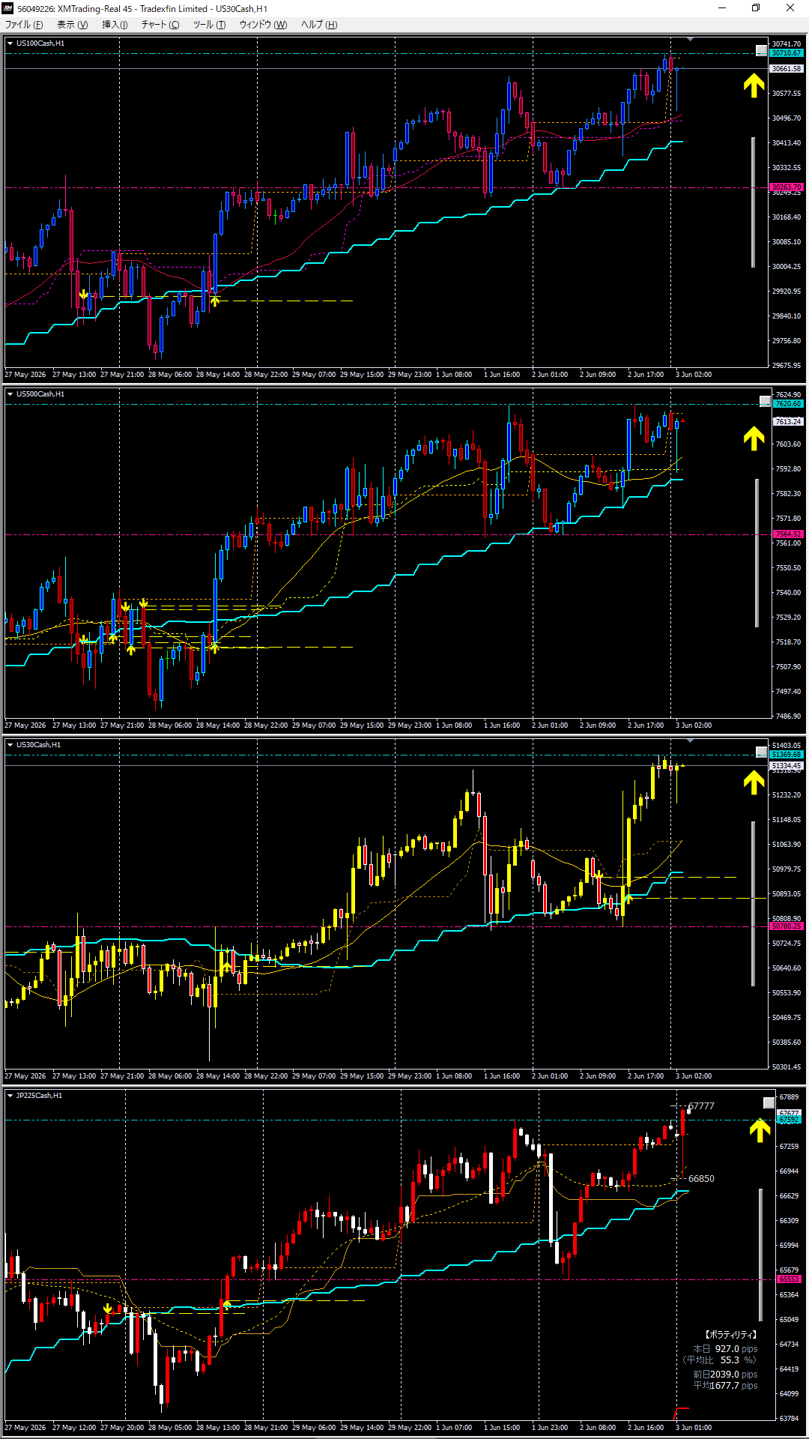Click the 30710.67 cyan price label
The height and width of the screenshot is (1439, 809).
[x=787, y=53]
